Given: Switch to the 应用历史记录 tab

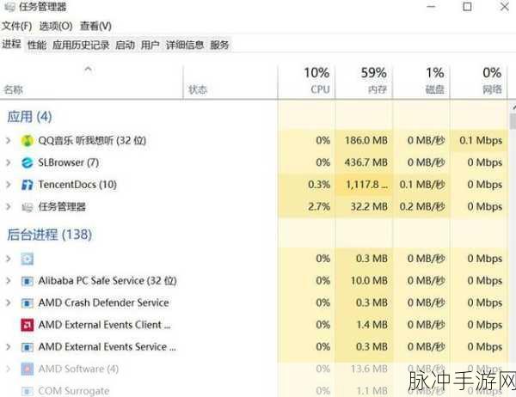Looking at the screenshot, I should [81, 45].
